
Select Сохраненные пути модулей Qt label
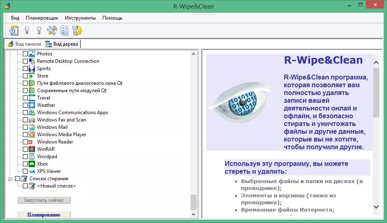[x=72, y=90]
